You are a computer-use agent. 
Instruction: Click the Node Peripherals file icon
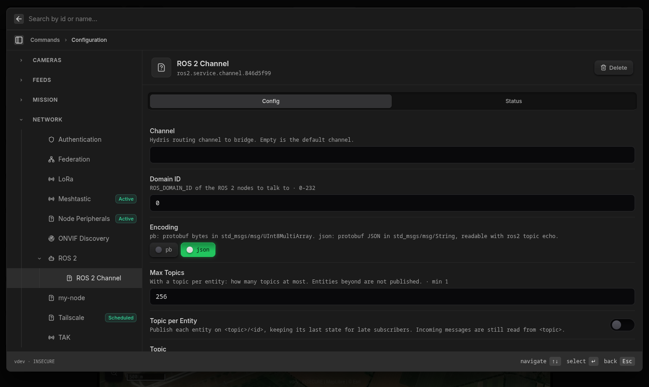(51, 219)
